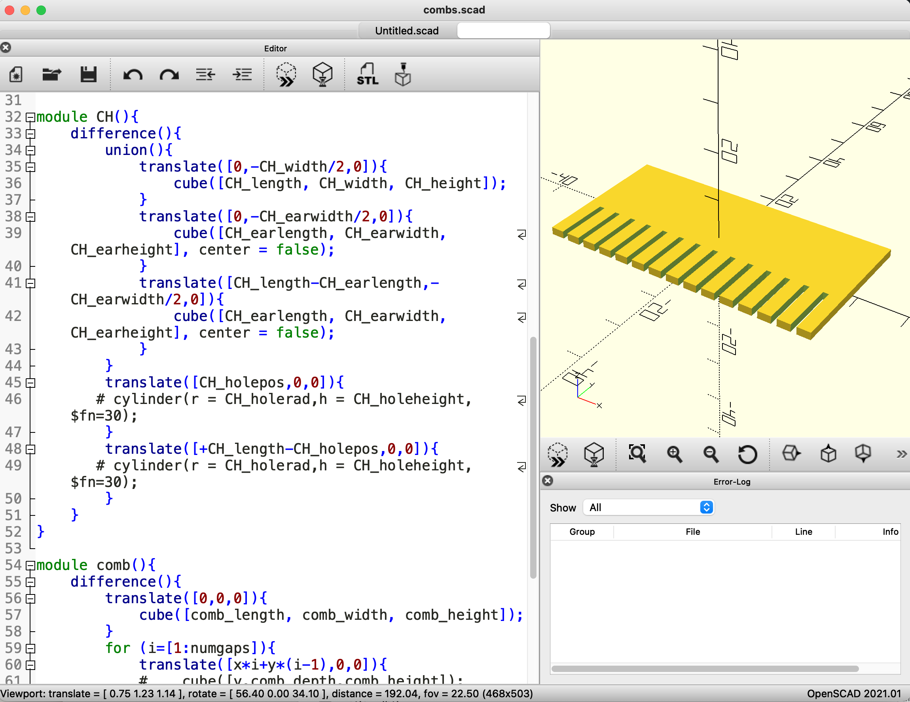910x702 pixels.
Task: Undo last edit in editor toolbar
Action: pos(133,75)
